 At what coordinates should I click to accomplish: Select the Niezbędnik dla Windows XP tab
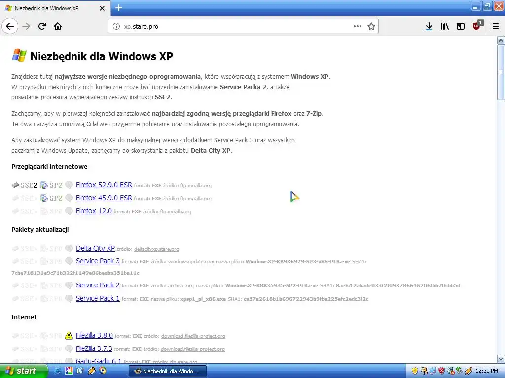[x=55, y=8]
